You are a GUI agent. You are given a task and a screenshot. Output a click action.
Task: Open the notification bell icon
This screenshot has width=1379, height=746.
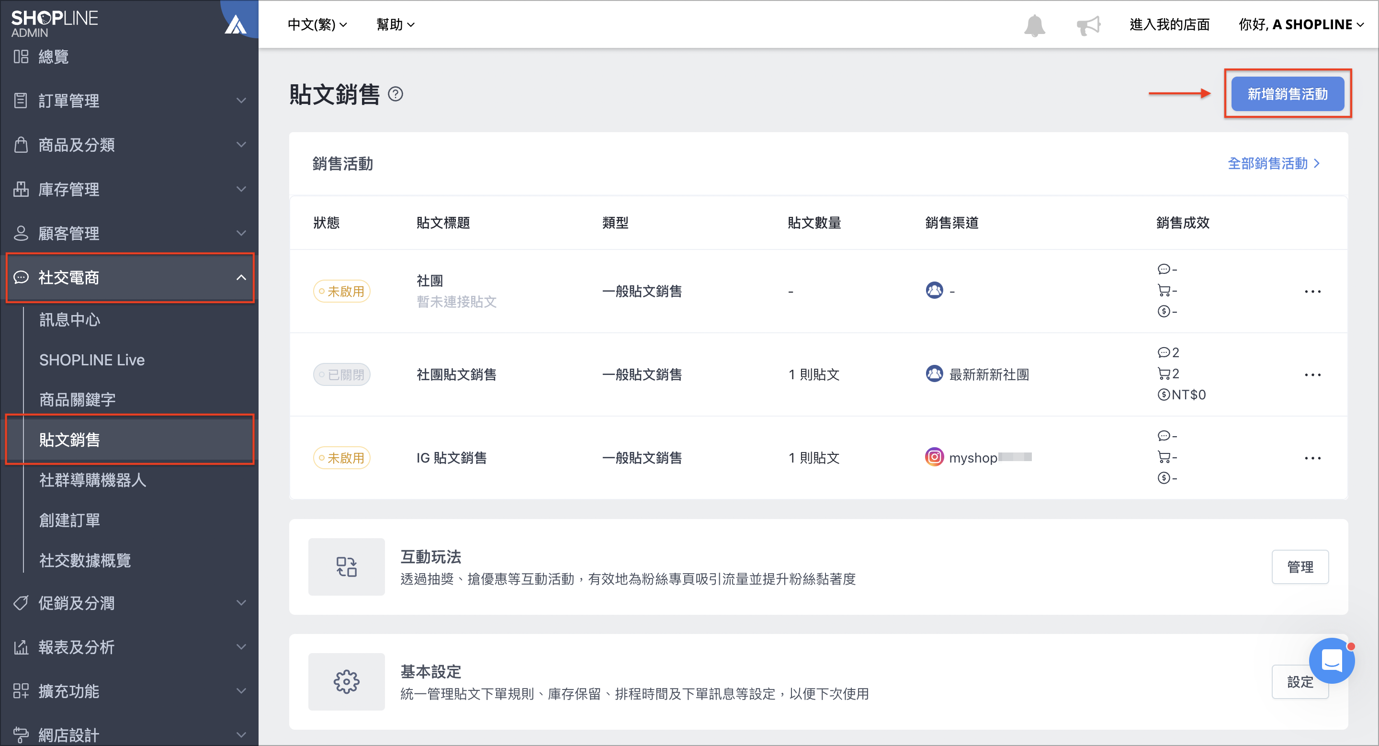(1034, 25)
